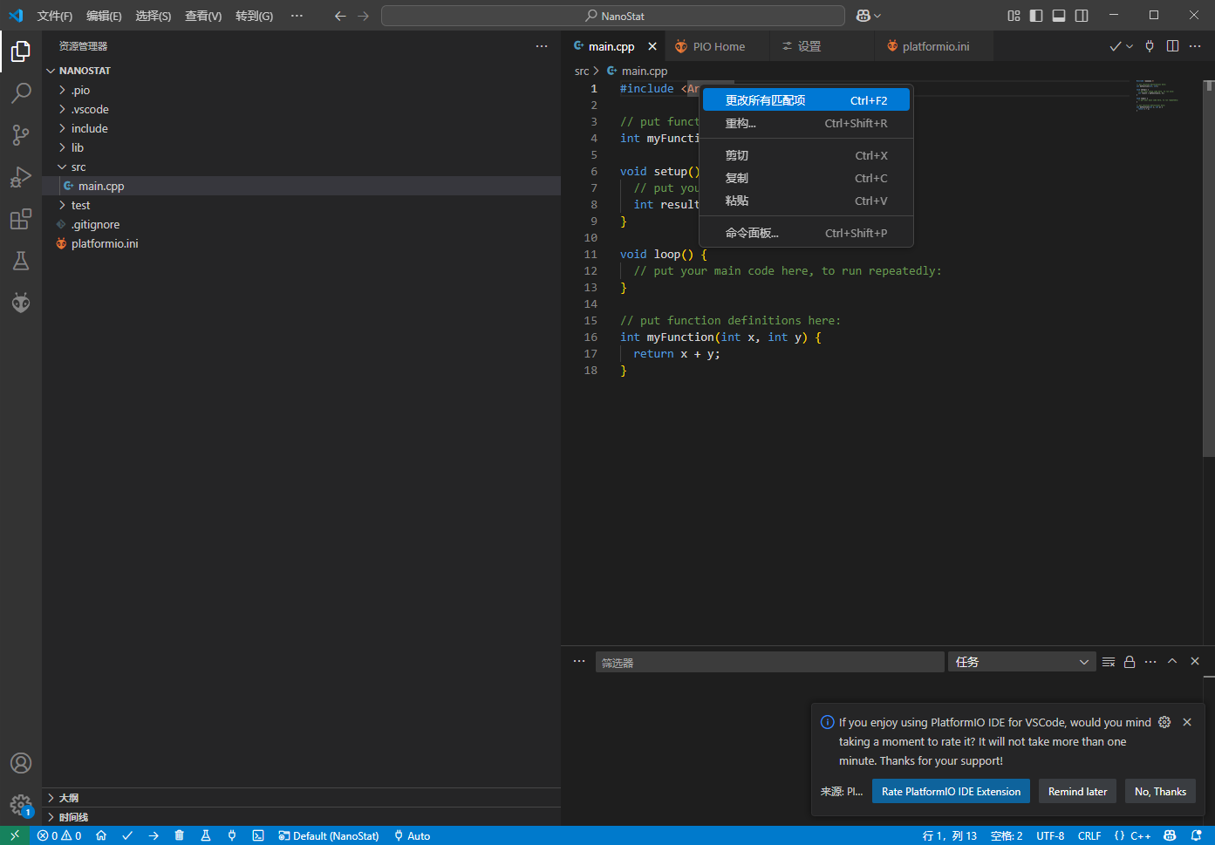Toggle the output scroll lock icon
Viewport: 1215px width, 845px height.
(1130, 662)
